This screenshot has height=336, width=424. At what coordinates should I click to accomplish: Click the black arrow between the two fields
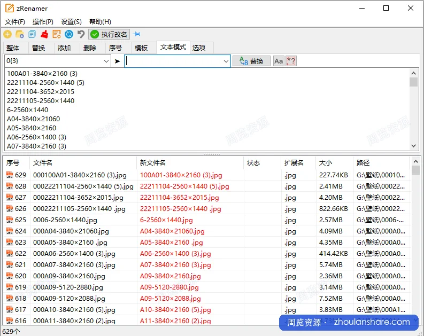117,61
